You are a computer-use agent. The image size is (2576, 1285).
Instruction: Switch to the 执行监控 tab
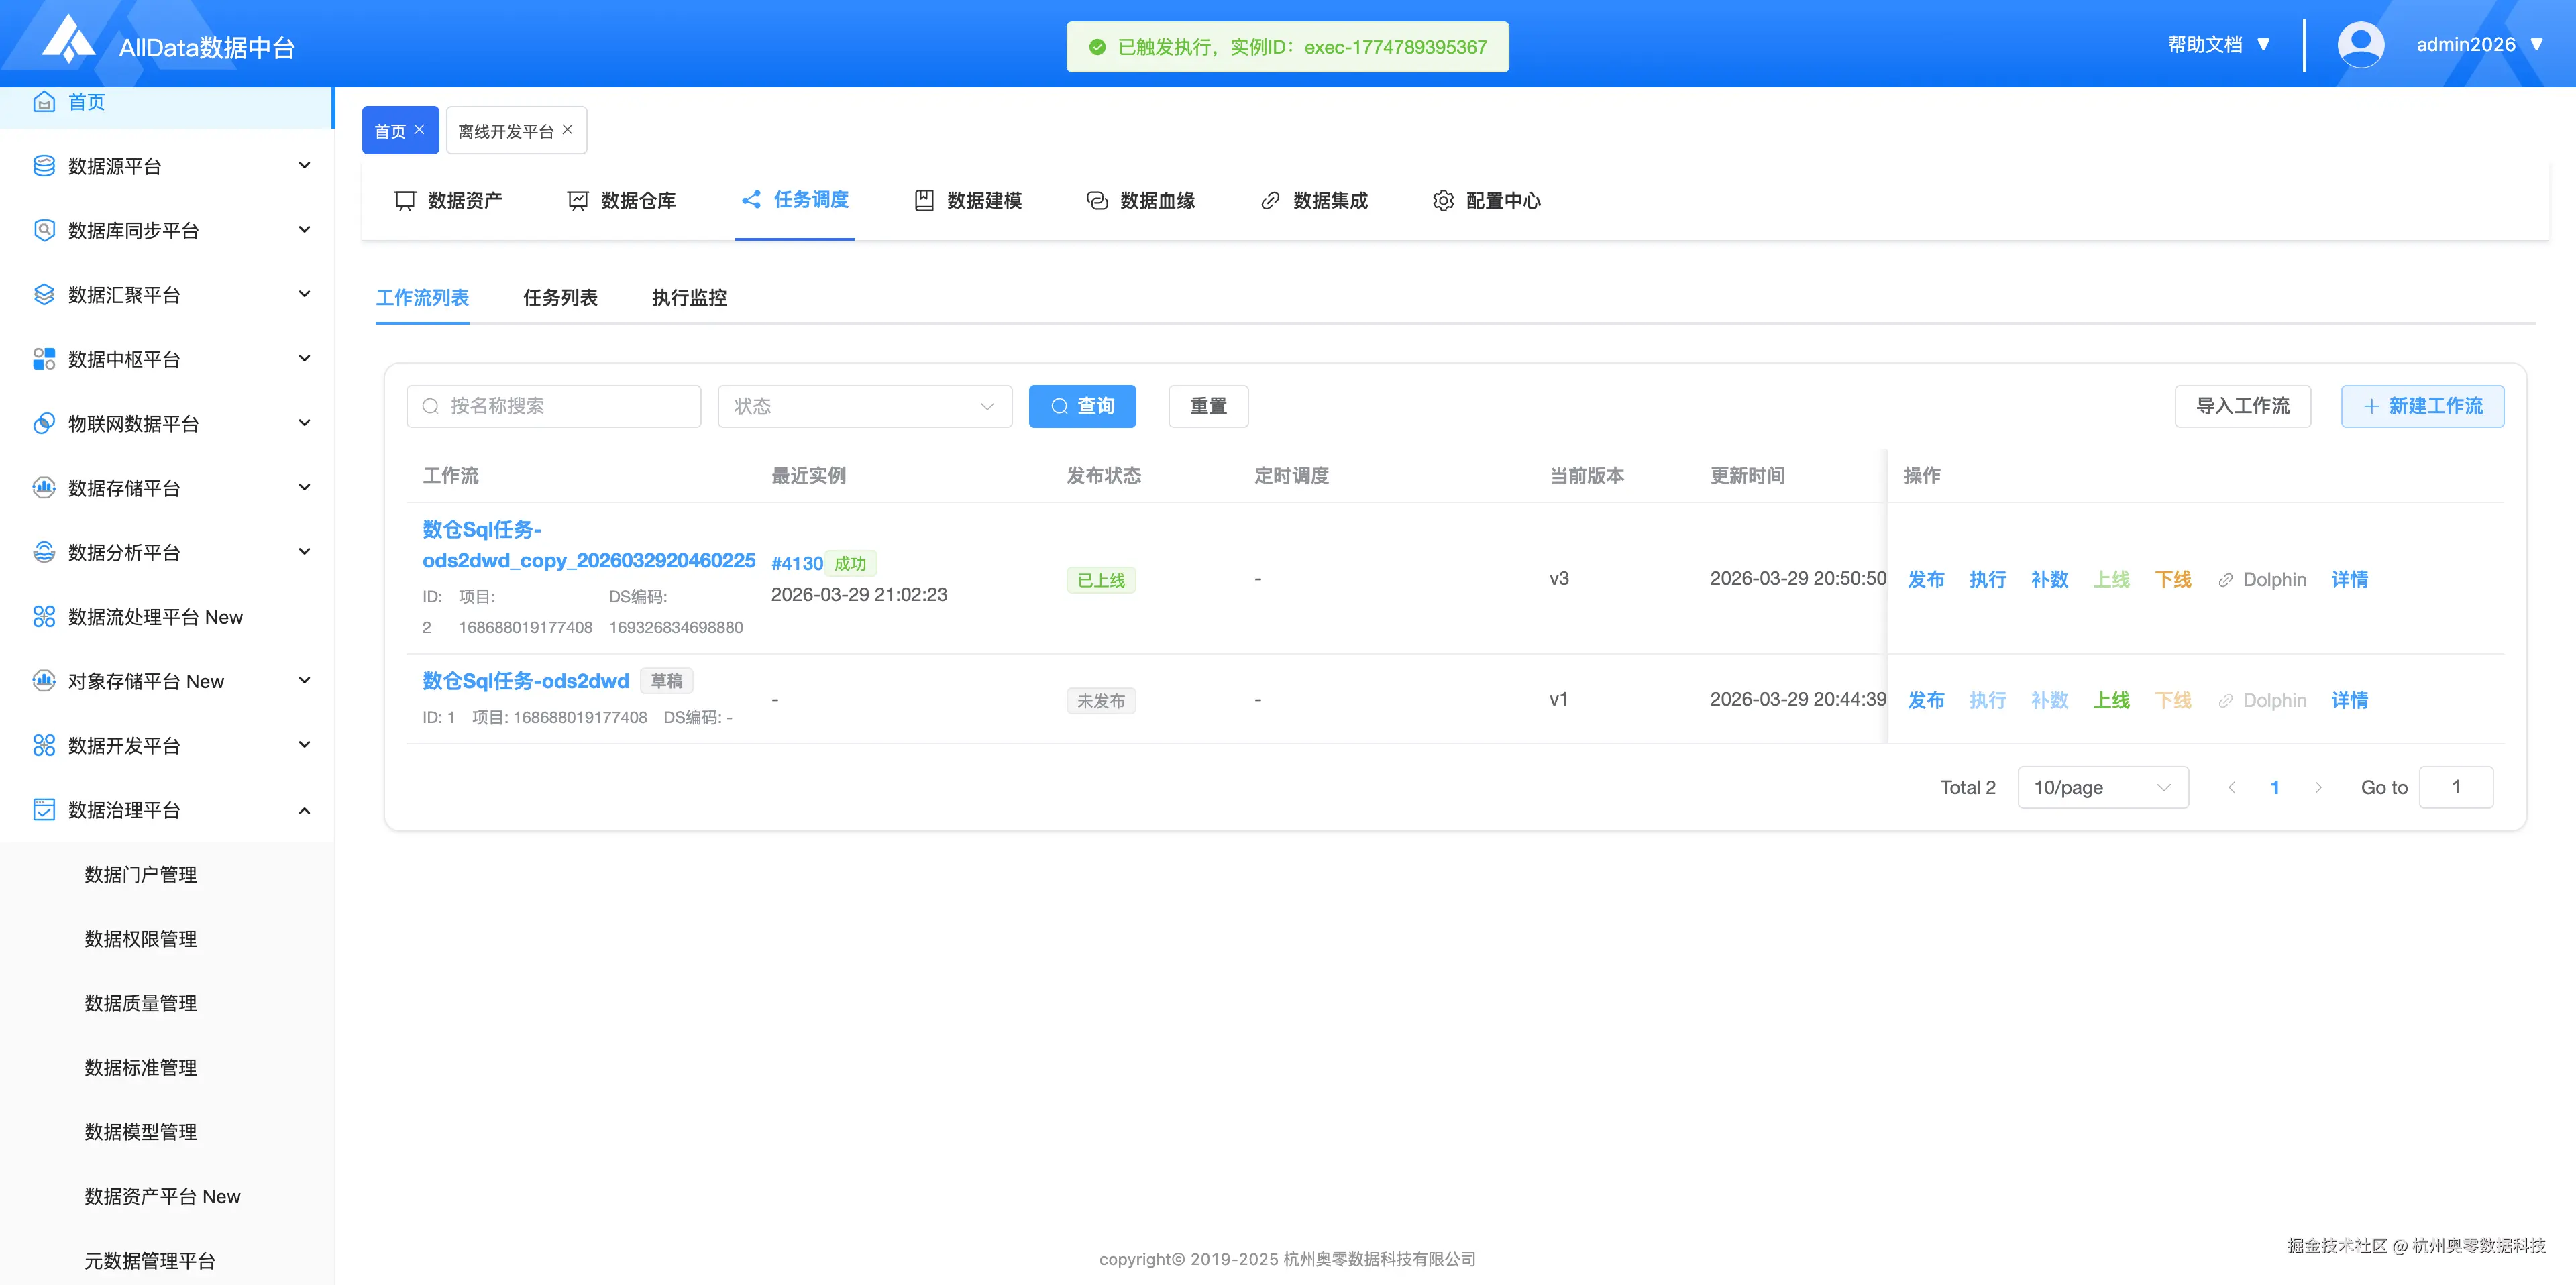click(689, 298)
